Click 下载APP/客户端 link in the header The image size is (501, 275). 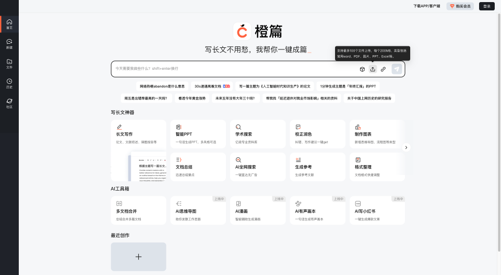point(426,6)
